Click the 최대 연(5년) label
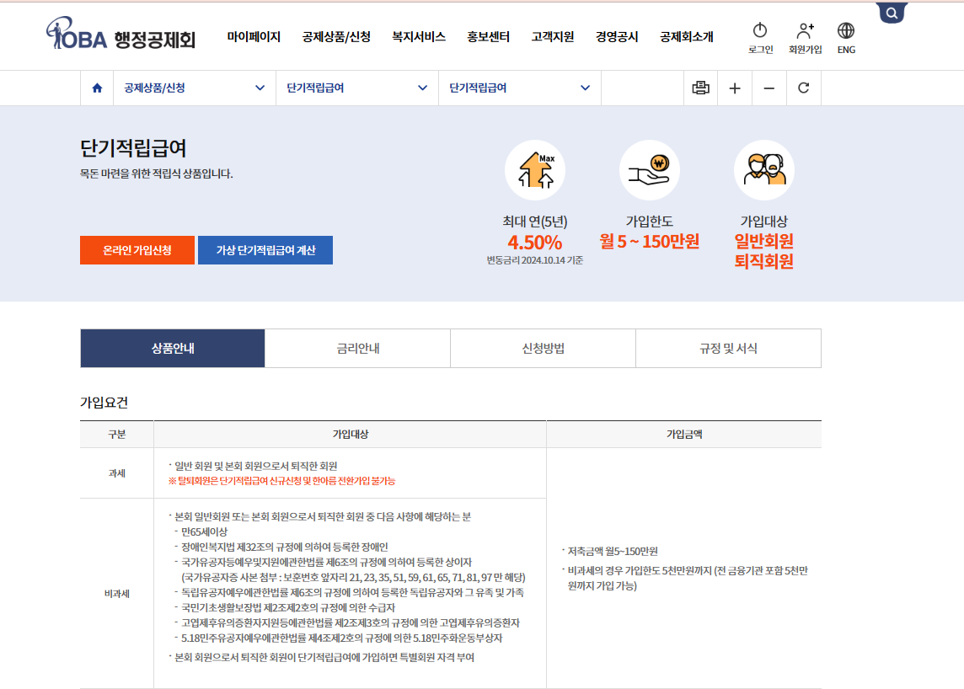 tap(535, 222)
